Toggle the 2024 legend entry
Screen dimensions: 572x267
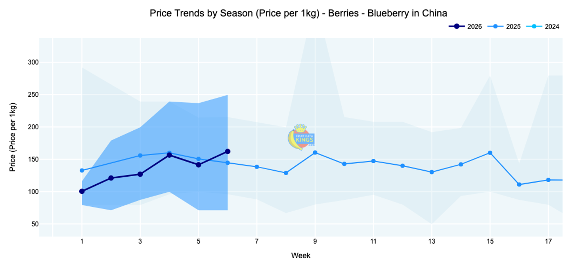(x=542, y=27)
